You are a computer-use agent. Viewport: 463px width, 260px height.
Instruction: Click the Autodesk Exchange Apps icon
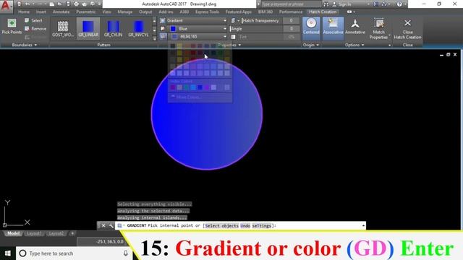click(x=376, y=4)
